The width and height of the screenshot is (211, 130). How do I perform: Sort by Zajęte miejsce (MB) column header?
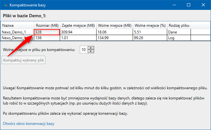tap(78, 25)
